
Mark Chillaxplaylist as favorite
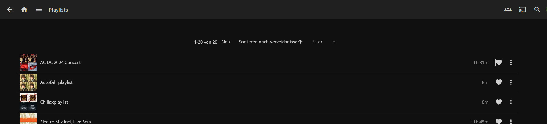coord(499,102)
